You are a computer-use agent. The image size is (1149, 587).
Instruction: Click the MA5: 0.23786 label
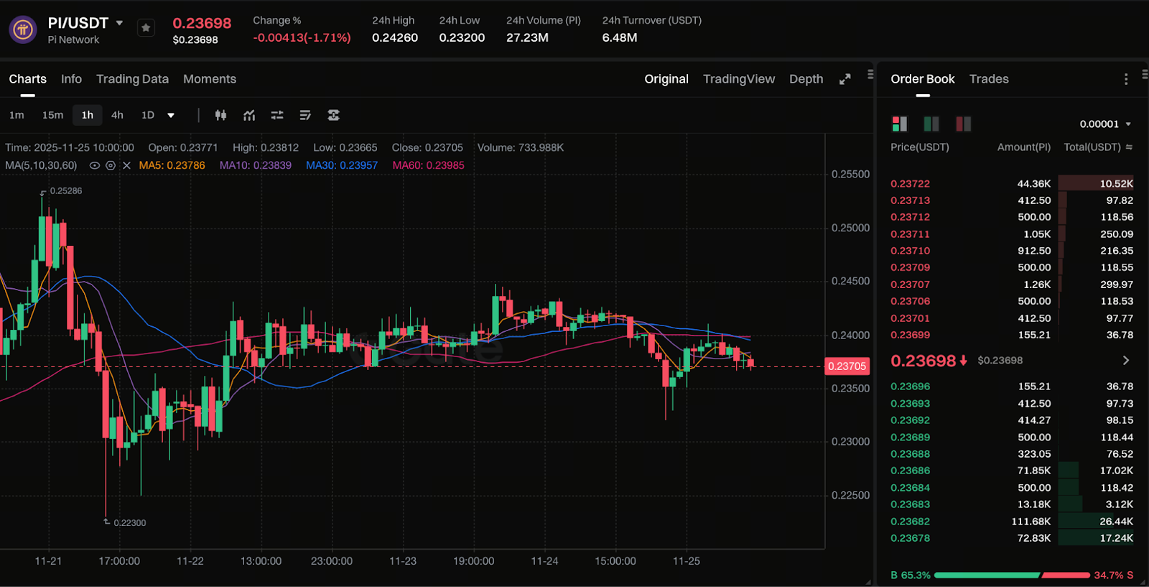[172, 165]
